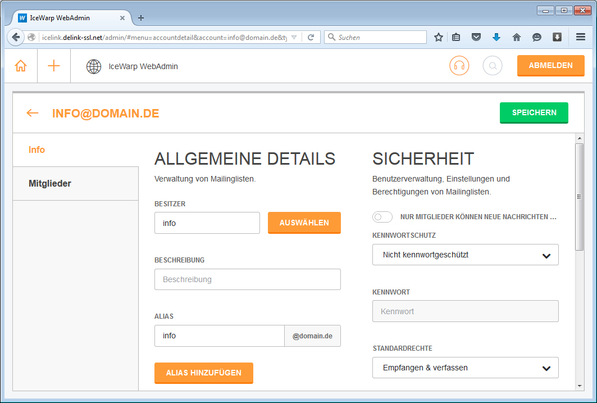Reload the page using the refresh icon
This screenshot has width=597, height=403.
pyautogui.click(x=311, y=37)
